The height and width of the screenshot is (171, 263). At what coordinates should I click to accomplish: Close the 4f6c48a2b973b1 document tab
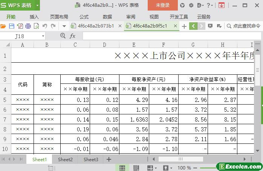pyautogui.click(x=120, y=26)
